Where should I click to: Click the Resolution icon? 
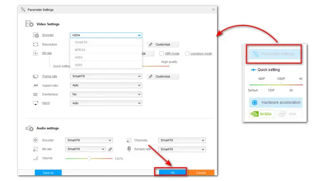click(x=36, y=44)
